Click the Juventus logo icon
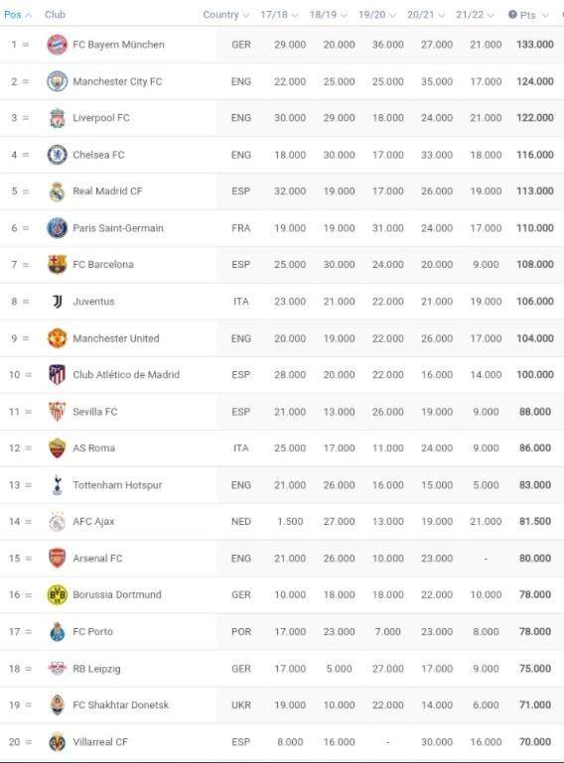Image resolution: width=564 pixels, height=763 pixels. coord(57,302)
